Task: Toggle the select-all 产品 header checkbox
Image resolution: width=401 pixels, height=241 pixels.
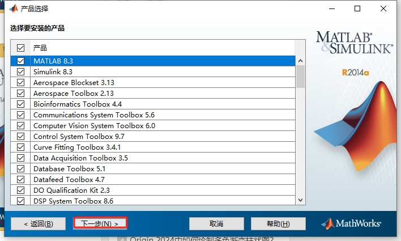Action: pos(21,48)
